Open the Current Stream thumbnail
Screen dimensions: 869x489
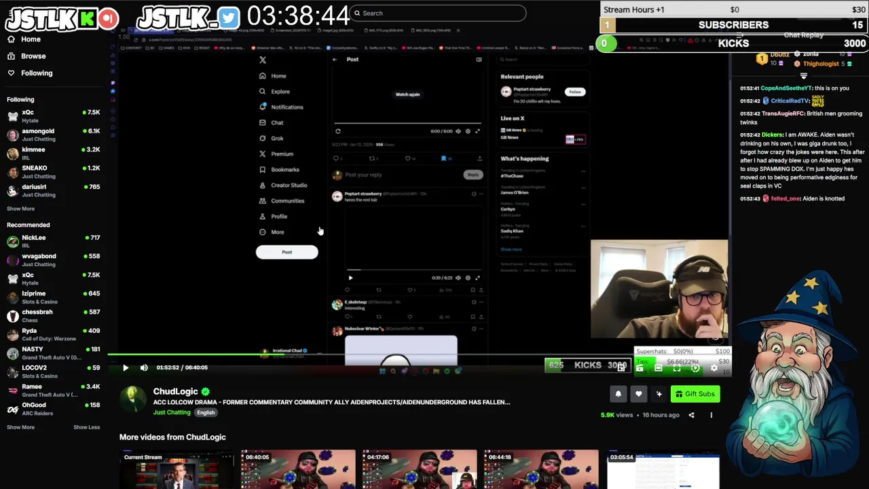177,469
